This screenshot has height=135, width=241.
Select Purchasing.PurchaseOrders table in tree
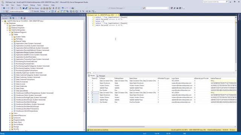tap(25, 64)
